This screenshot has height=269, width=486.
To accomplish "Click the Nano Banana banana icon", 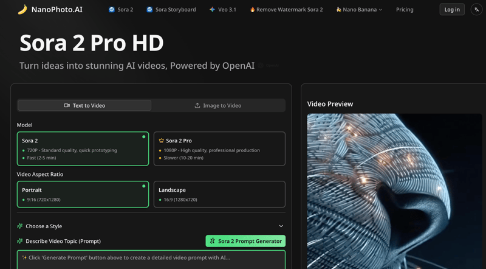I will [x=339, y=10].
